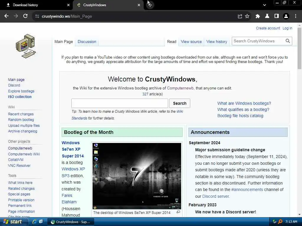The image size is (302, 226).
Task: Click the main page search text box
Action: tap(120, 103)
